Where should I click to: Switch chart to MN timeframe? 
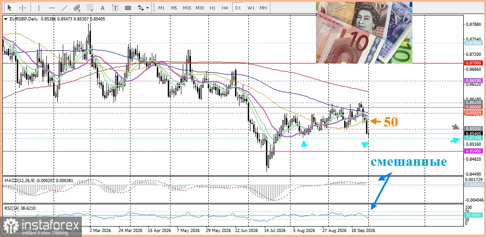tap(263, 8)
